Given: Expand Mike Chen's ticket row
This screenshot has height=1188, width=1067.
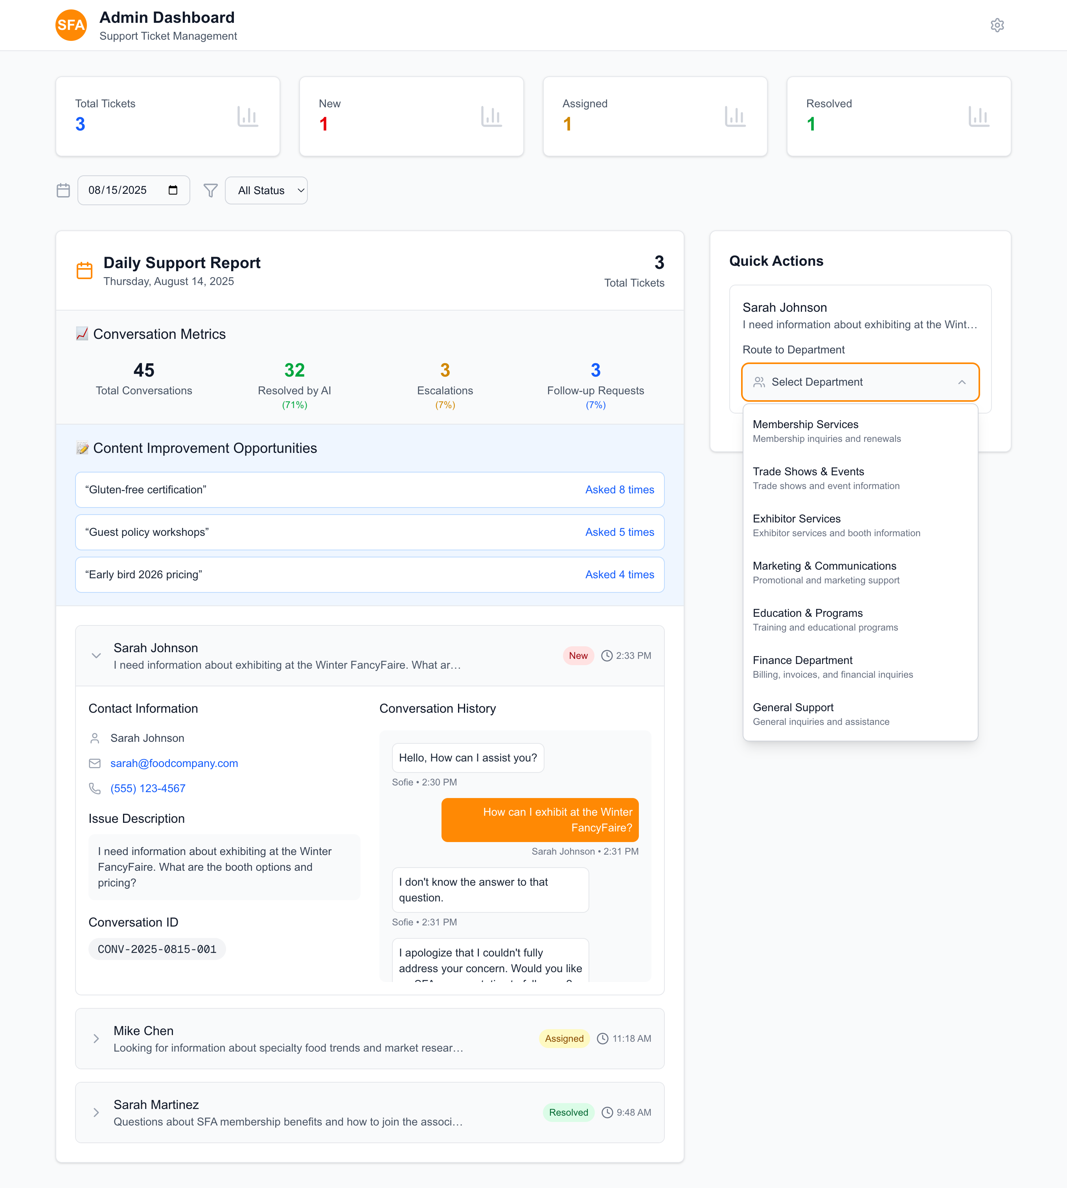Looking at the screenshot, I should pyautogui.click(x=96, y=1039).
